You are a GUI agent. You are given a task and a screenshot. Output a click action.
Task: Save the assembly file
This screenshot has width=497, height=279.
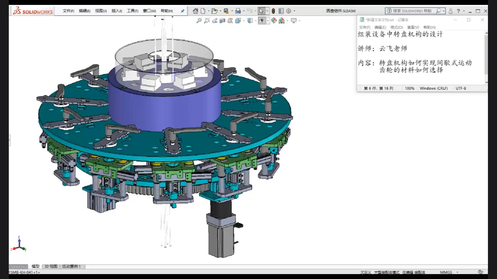[226, 11]
